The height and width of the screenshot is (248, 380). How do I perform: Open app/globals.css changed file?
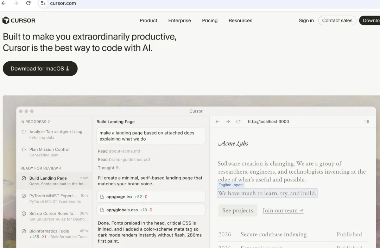pyautogui.click(x=151, y=210)
